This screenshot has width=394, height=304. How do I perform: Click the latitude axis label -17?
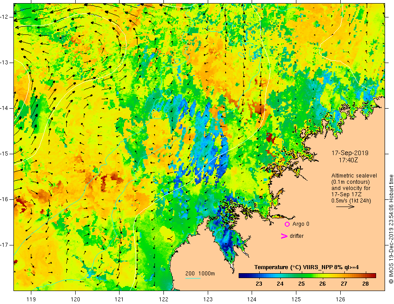[4, 245]
